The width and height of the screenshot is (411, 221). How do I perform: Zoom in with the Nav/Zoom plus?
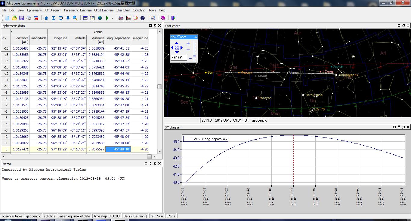click(188, 44)
